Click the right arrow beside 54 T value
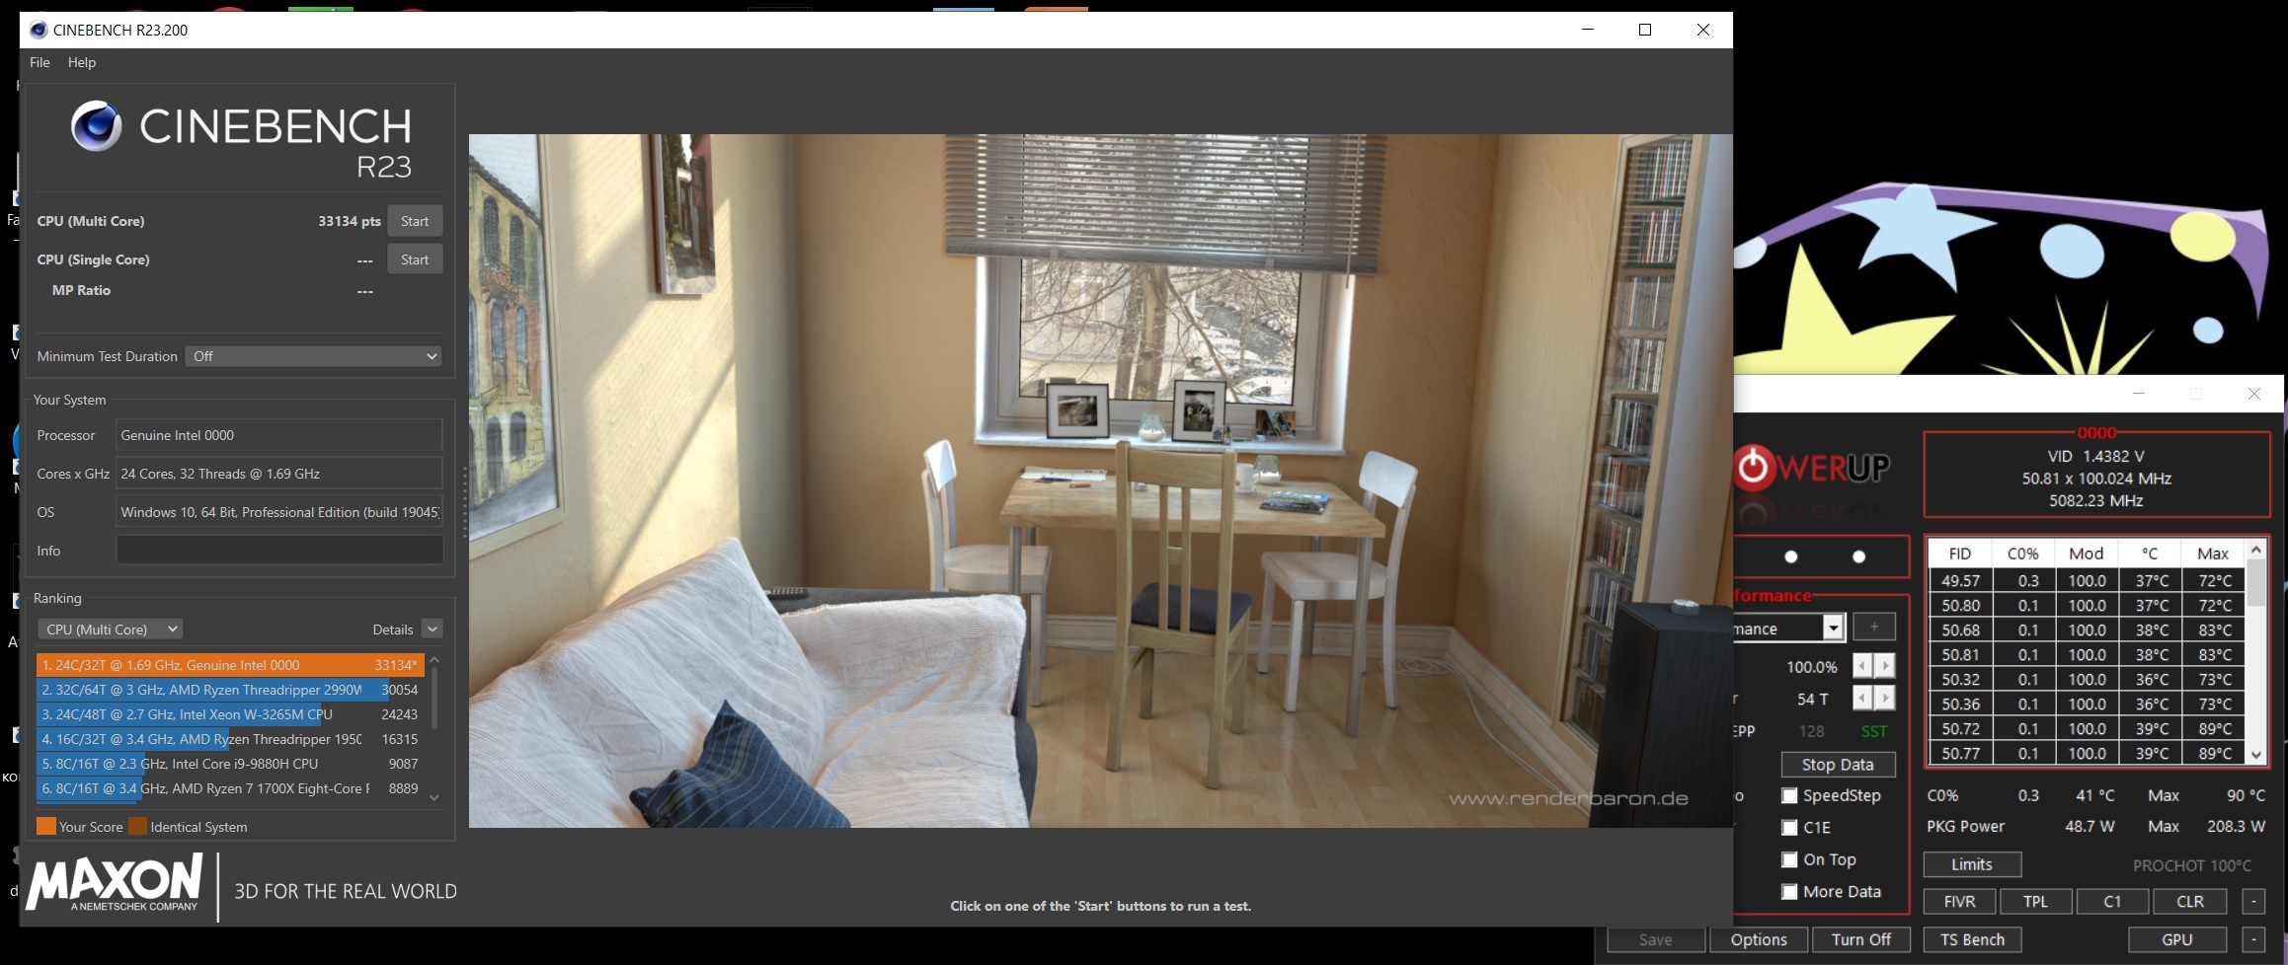 [x=1885, y=699]
